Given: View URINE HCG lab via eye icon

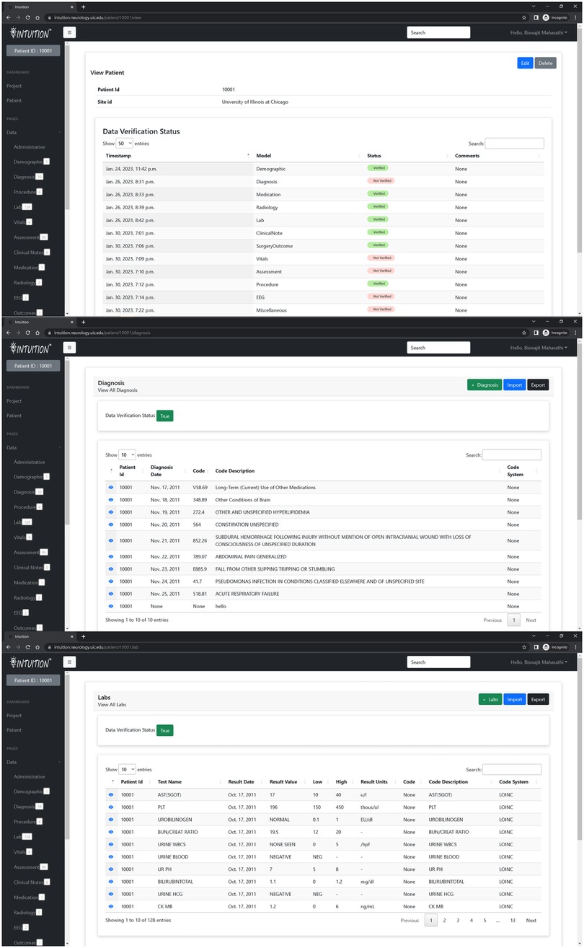Looking at the screenshot, I should 111,893.
